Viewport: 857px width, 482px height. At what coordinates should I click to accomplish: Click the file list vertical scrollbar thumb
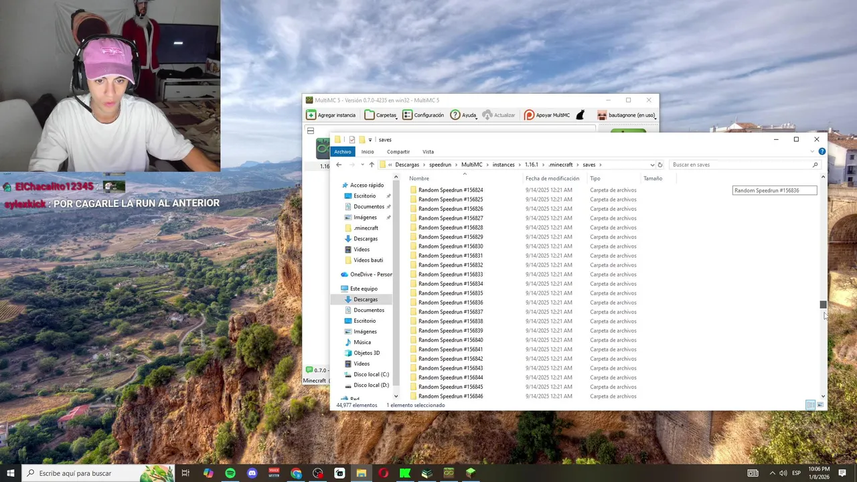[823, 305]
